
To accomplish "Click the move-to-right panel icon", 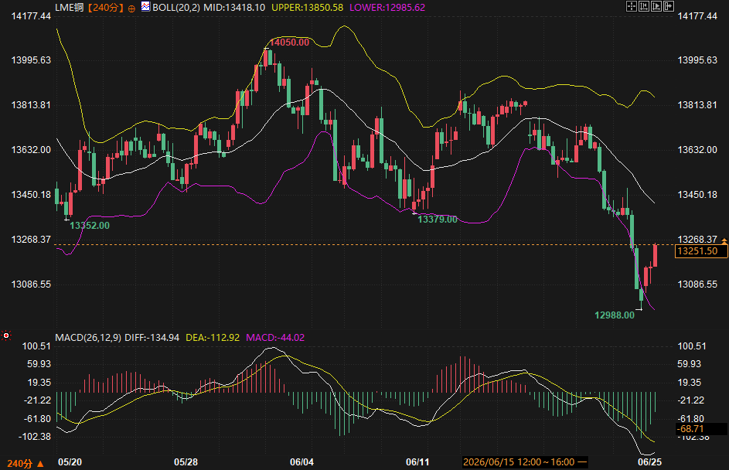I will tap(669, 6).
